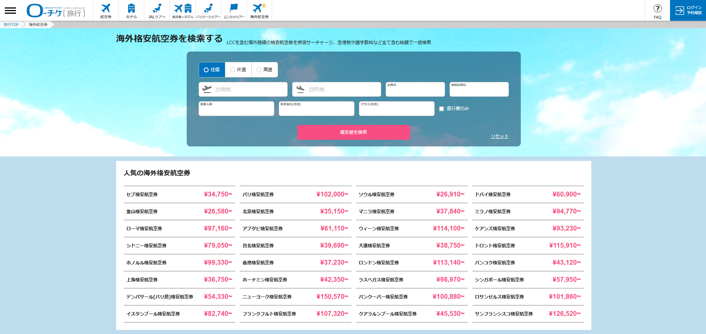Open ソウル格安航空券 at ¥26,910
Image resolution: width=706 pixels, height=334 pixels.
pos(412,194)
